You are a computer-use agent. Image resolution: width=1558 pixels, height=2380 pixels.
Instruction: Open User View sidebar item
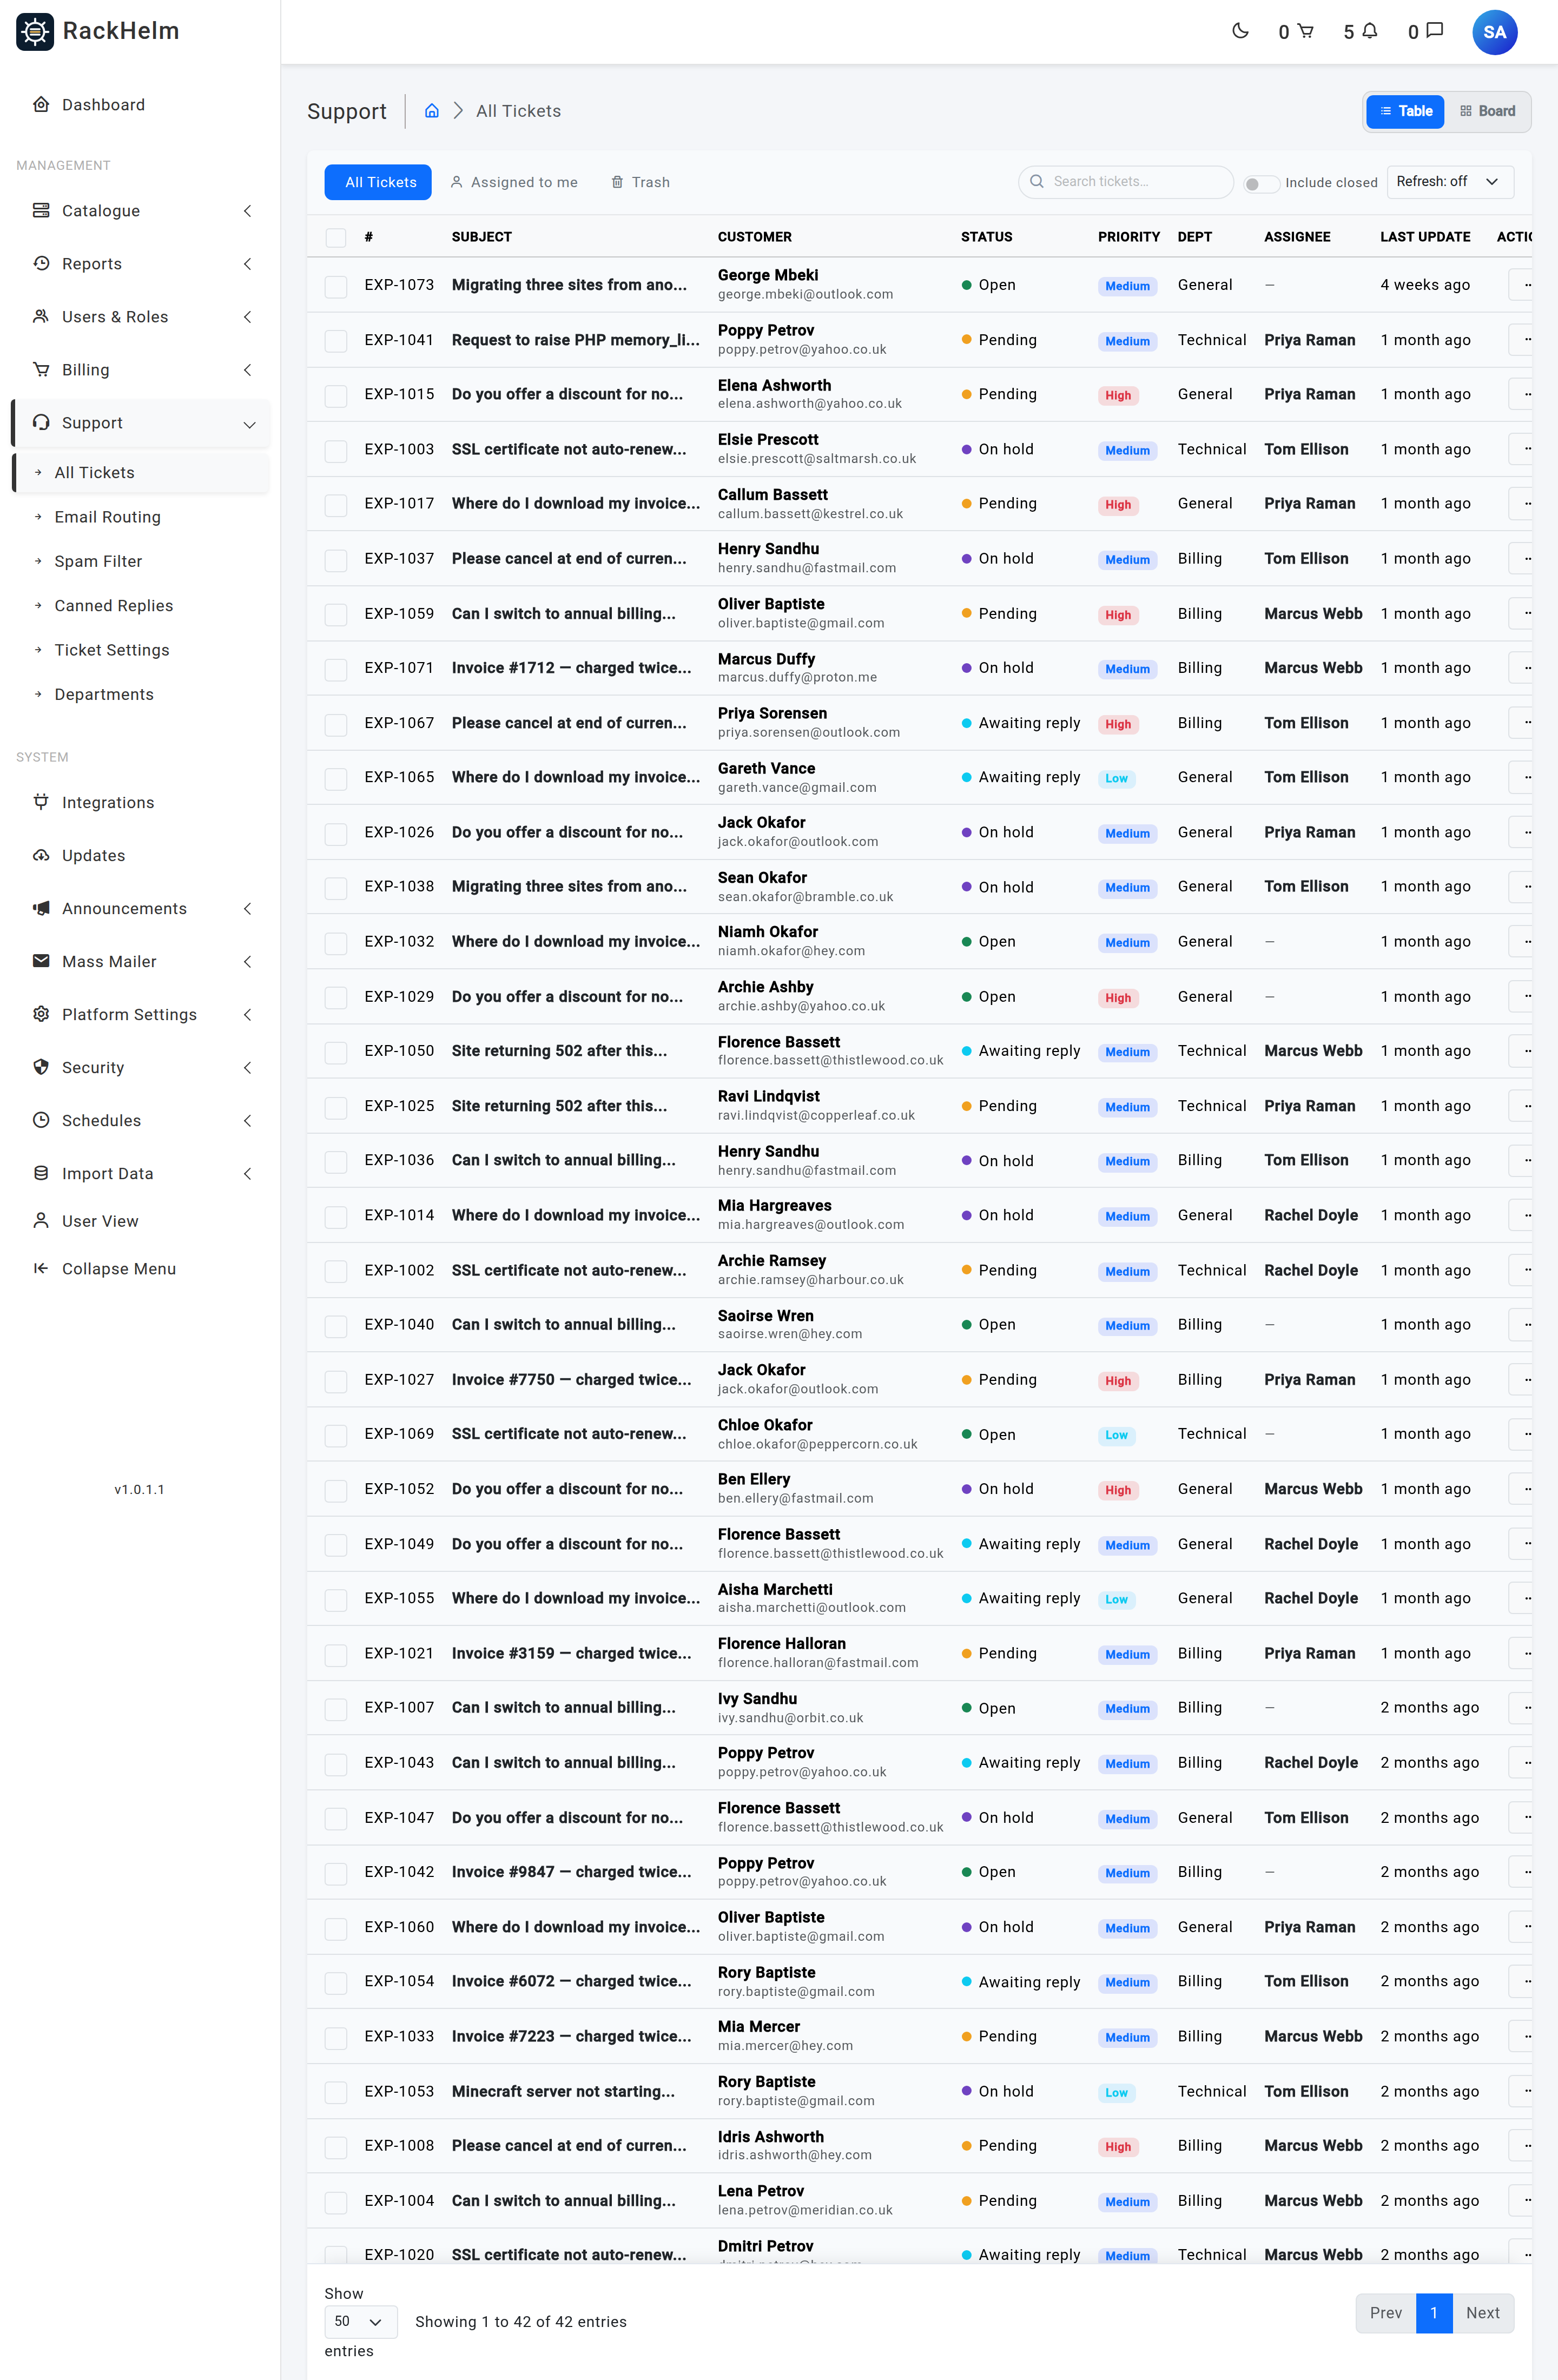coord(140,1221)
